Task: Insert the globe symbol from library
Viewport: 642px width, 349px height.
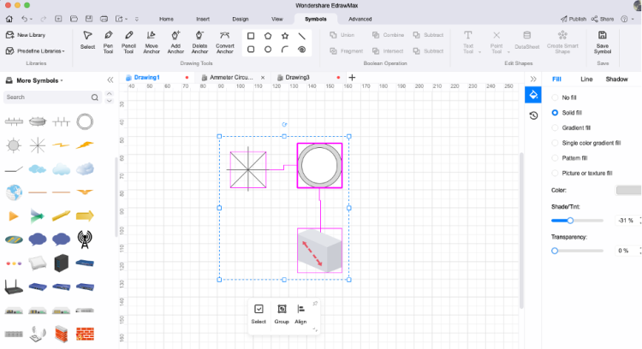Action: pyautogui.click(x=14, y=192)
